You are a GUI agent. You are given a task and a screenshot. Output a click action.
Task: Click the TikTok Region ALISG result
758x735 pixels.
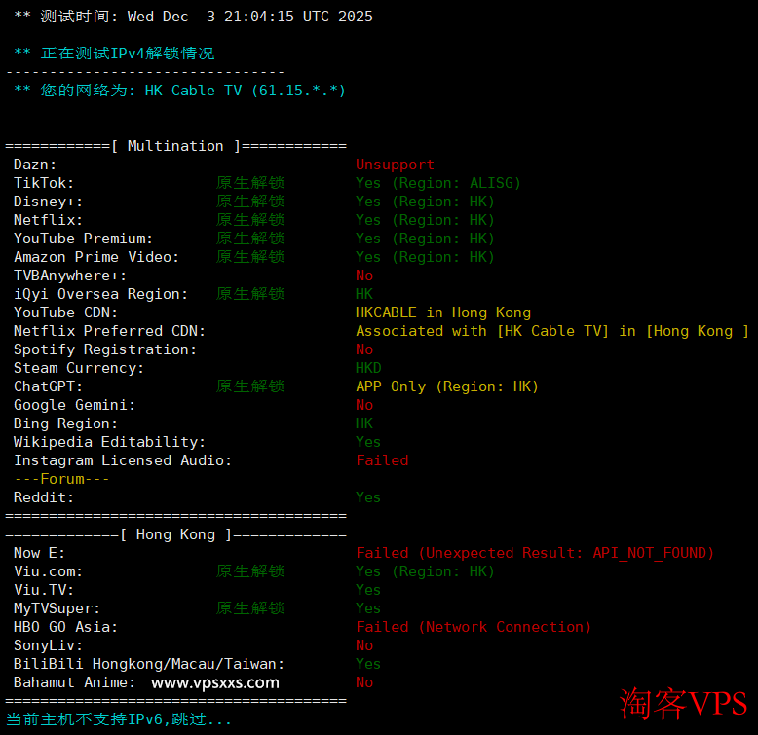click(437, 183)
